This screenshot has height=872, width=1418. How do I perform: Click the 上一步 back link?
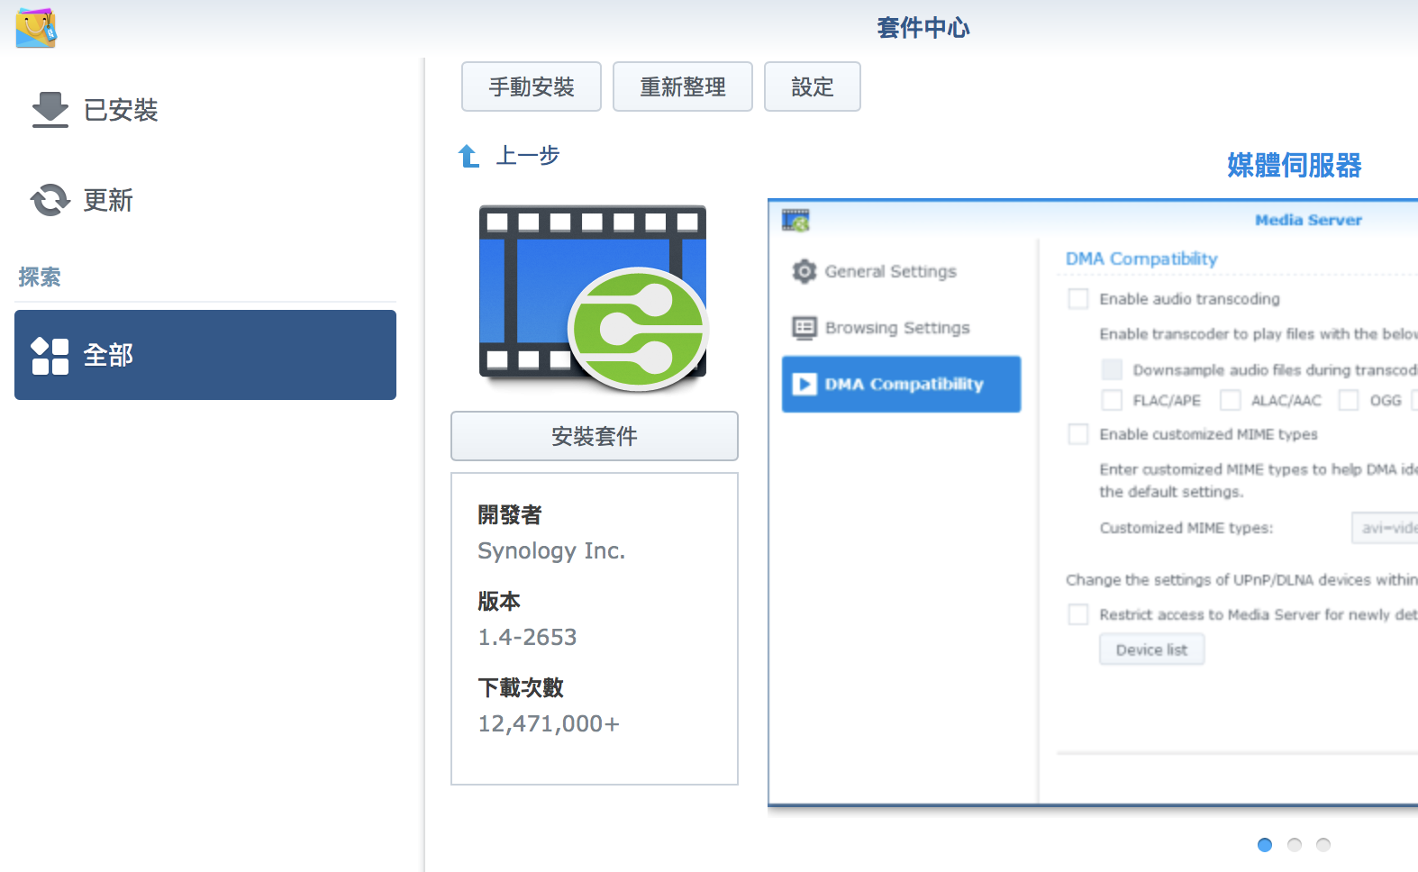click(527, 156)
